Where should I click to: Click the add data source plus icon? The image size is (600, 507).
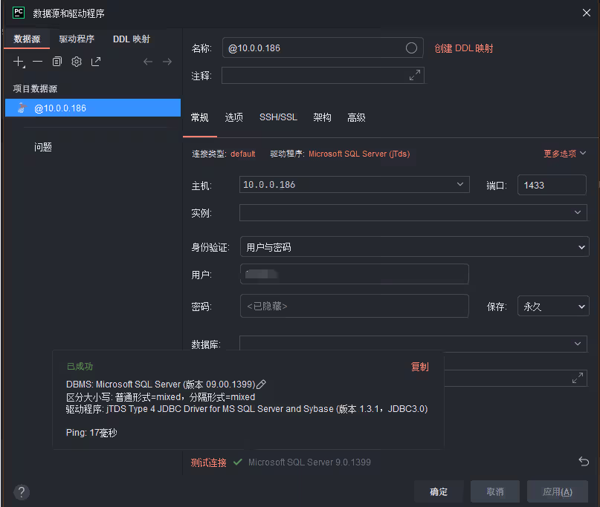click(x=19, y=62)
